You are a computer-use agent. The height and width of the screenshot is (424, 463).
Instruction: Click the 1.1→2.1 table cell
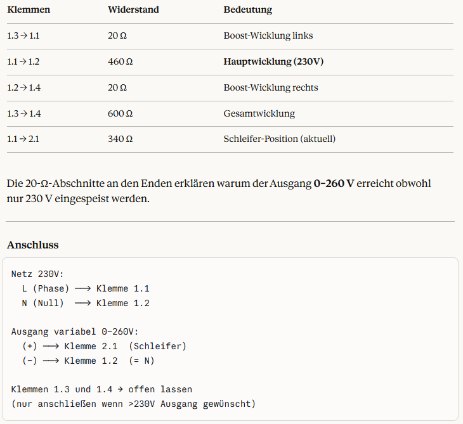point(23,139)
